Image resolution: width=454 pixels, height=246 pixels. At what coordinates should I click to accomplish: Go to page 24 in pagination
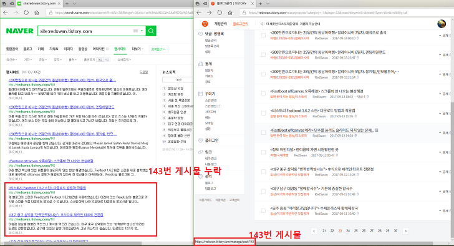coord(348,231)
